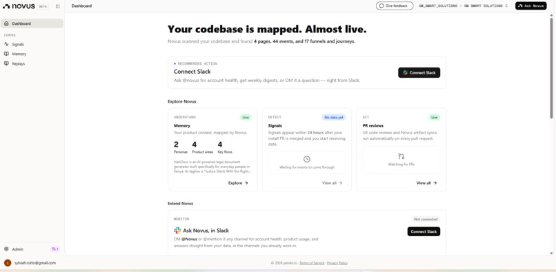Click Connect Slack in recommended action
The width and height of the screenshot is (556, 272).
click(419, 72)
